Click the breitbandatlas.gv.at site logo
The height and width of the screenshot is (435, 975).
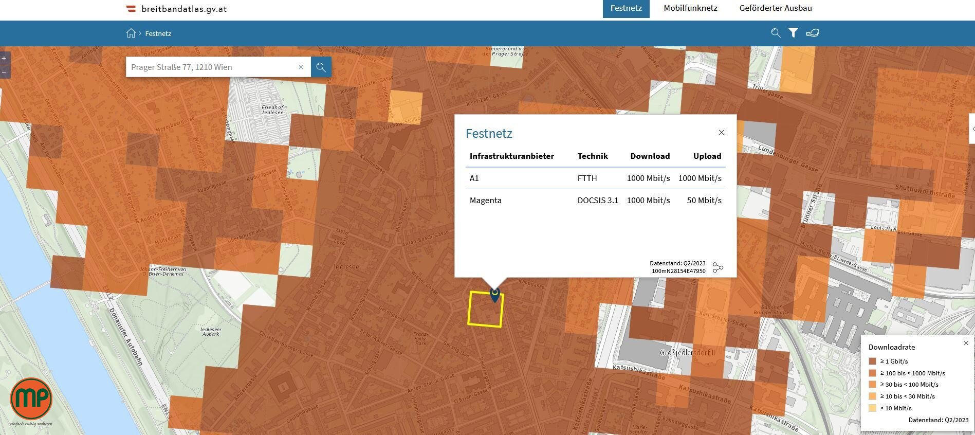176,9
